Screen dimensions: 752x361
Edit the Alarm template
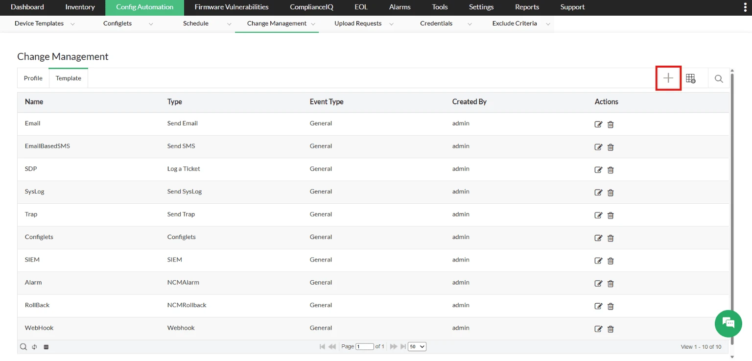(598, 283)
